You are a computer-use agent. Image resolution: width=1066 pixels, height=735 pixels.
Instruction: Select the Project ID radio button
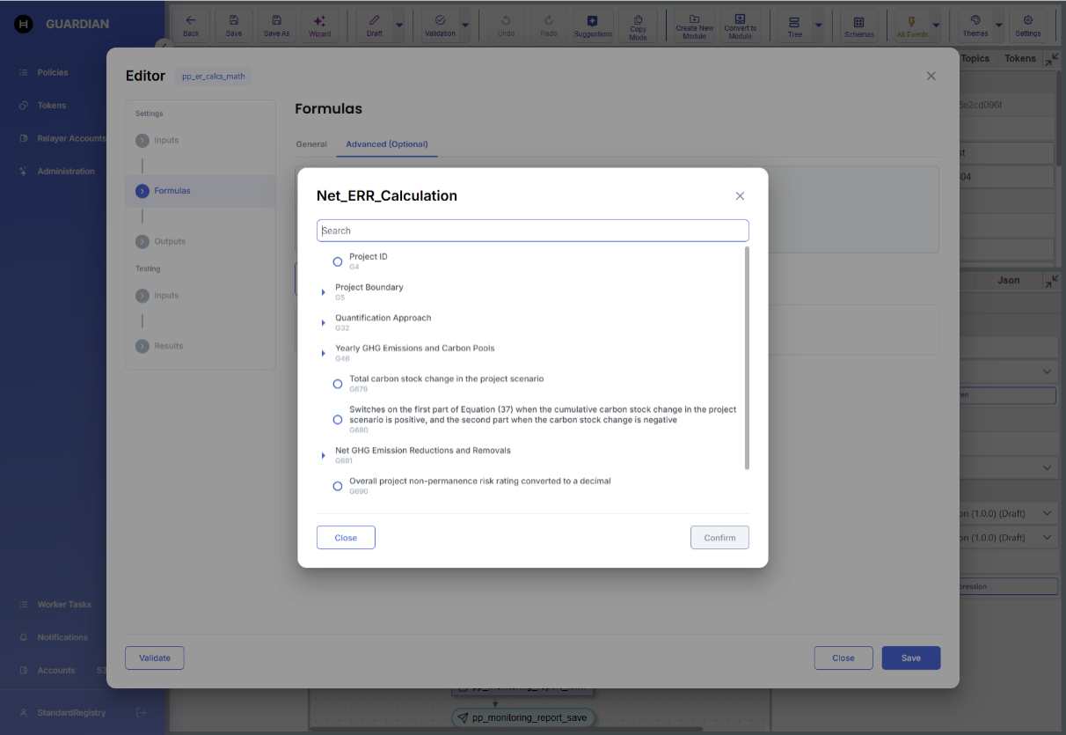pyautogui.click(x=338, y=261)
